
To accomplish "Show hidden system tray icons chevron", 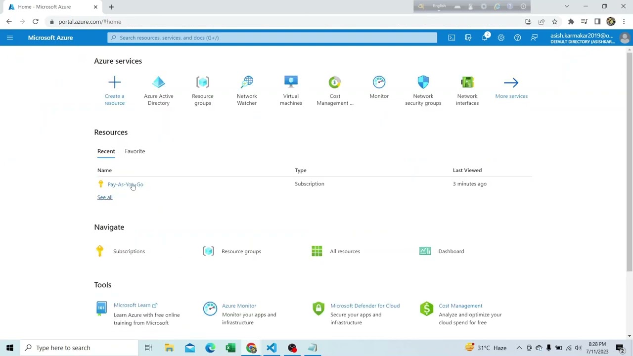I will [x=519, y=348].
